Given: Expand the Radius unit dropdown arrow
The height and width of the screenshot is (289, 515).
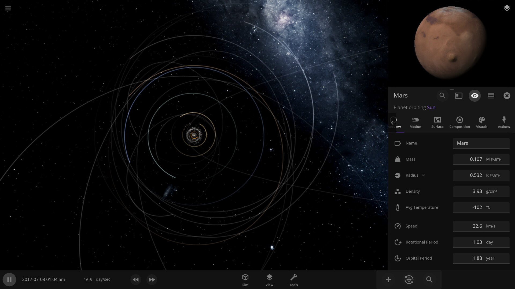Looking at the screenshot, I should click(423, 176).
